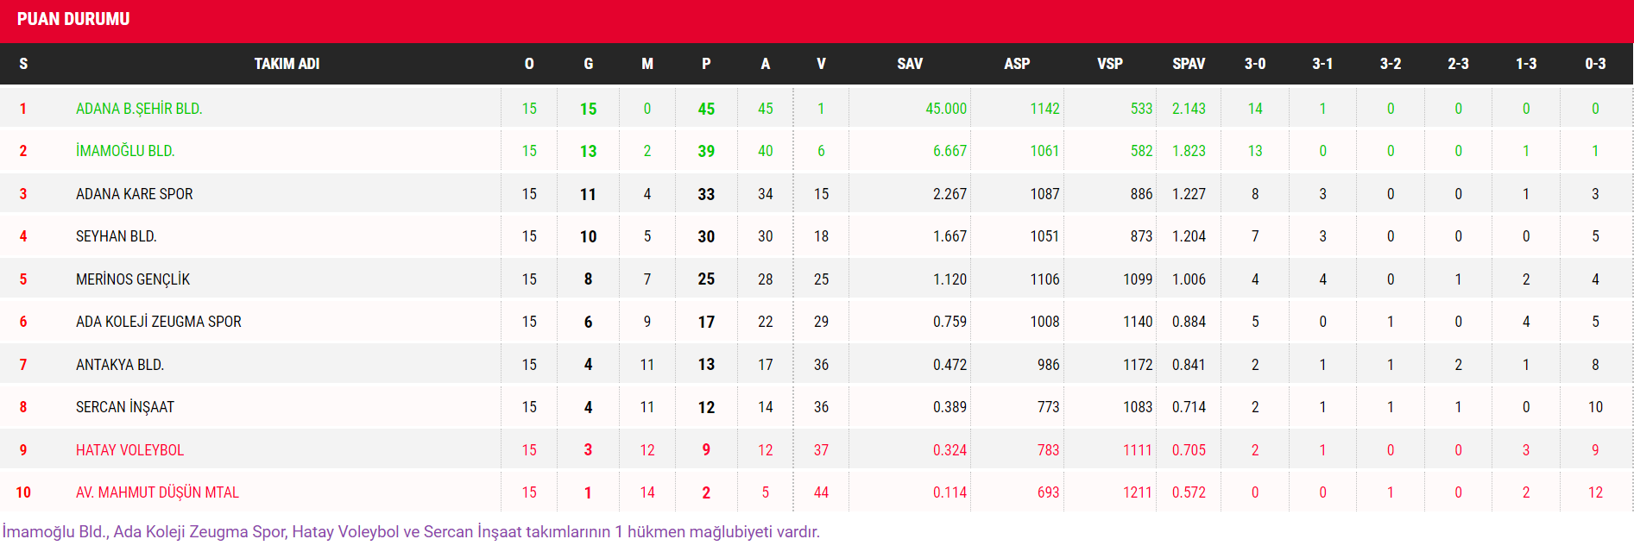Click the ANTAKYA BLD. team name
Viewport: 1634px width, 558px height.
click(120, 365)
